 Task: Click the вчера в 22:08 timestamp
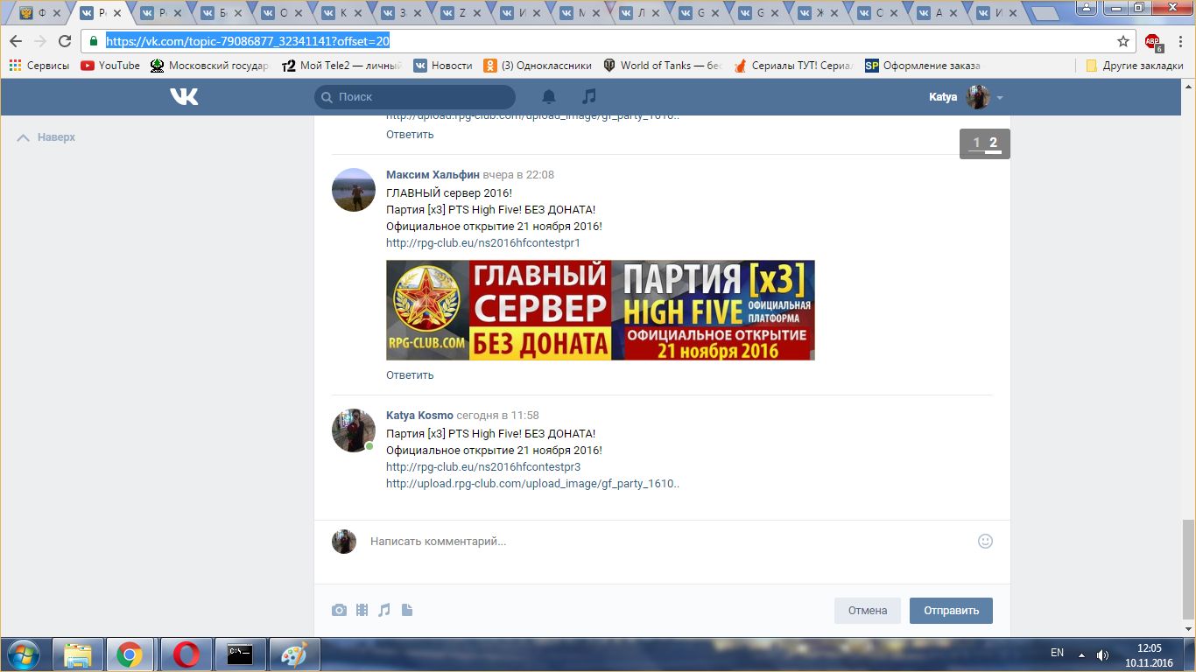click(x=518, y=175)
